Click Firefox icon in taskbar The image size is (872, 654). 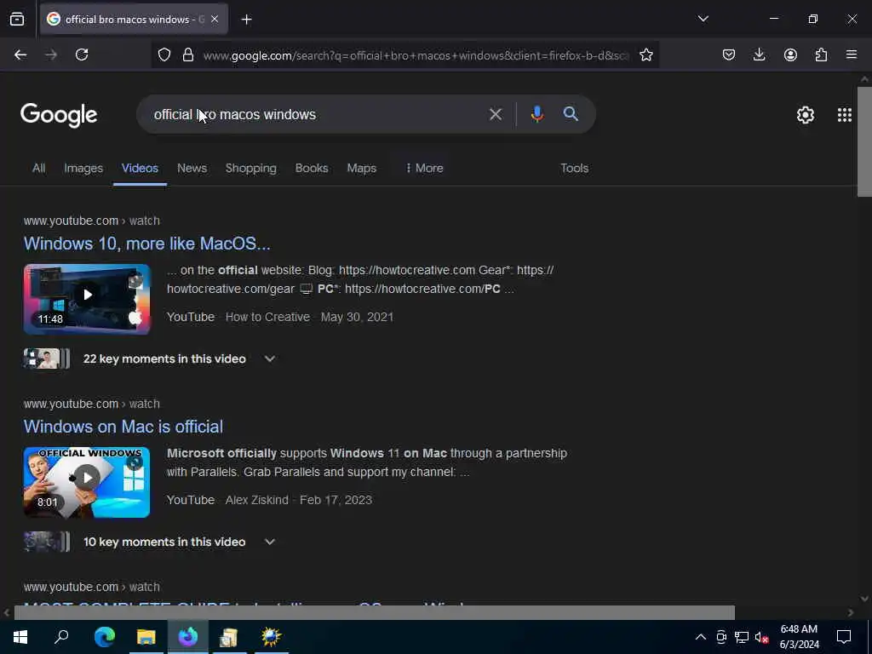[188, 637]
